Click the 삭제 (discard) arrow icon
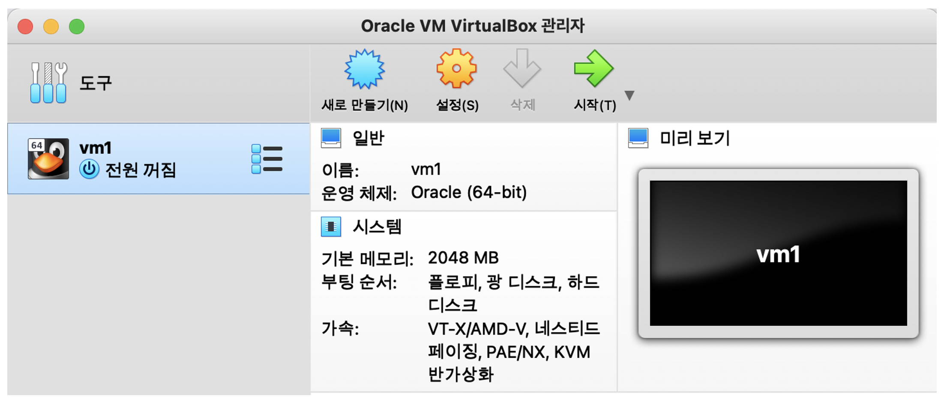This screenshot has width=941, height=399. click(x=522, y=68)
